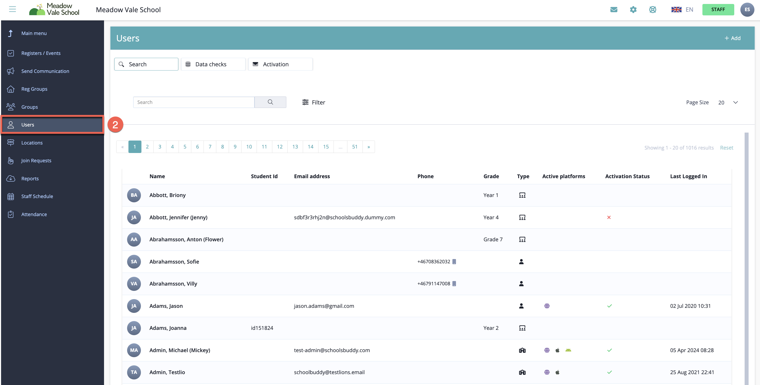Click the ES user avatar
760x385 pixels.
tap(747, 10)
